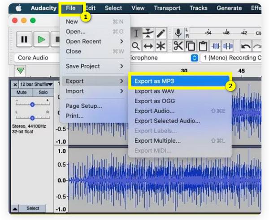
Task: Select the Zoom magnifier tool
Action: pos(136,46)
